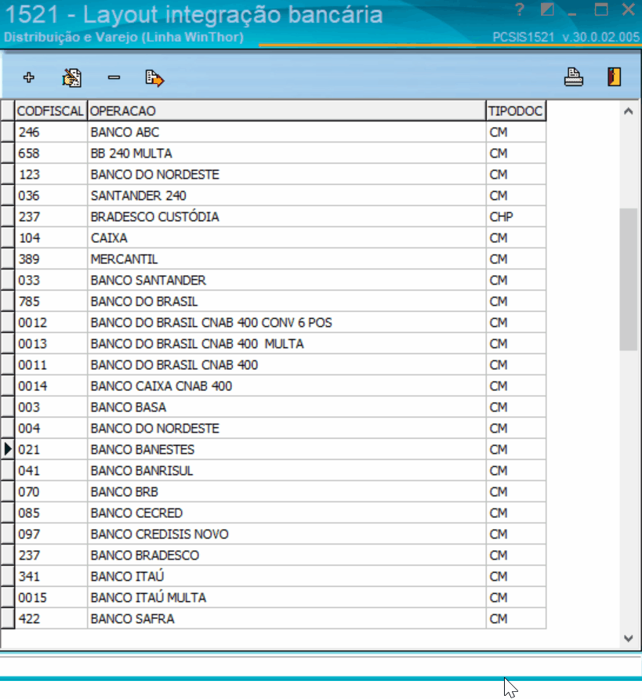Open the help question mark icon

coord(520,9)
